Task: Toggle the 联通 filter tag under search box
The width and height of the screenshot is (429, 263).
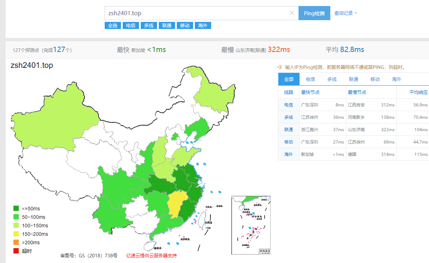Action: tap(167, 25)
